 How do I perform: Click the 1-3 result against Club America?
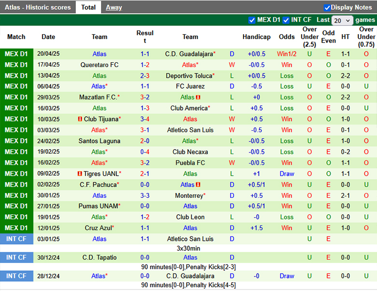coord(145,108)
